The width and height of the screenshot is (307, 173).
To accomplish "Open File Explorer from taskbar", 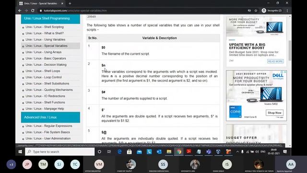I will click(169, 152).
